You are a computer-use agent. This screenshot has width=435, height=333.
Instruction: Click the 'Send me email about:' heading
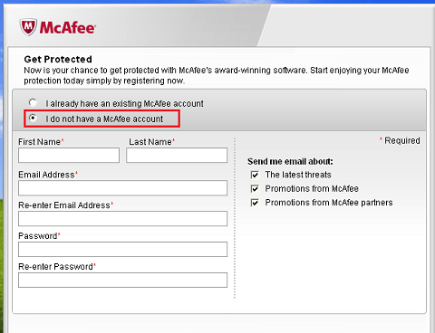(290, 161)
